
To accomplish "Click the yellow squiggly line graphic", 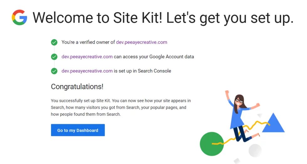I will point(241,133).
